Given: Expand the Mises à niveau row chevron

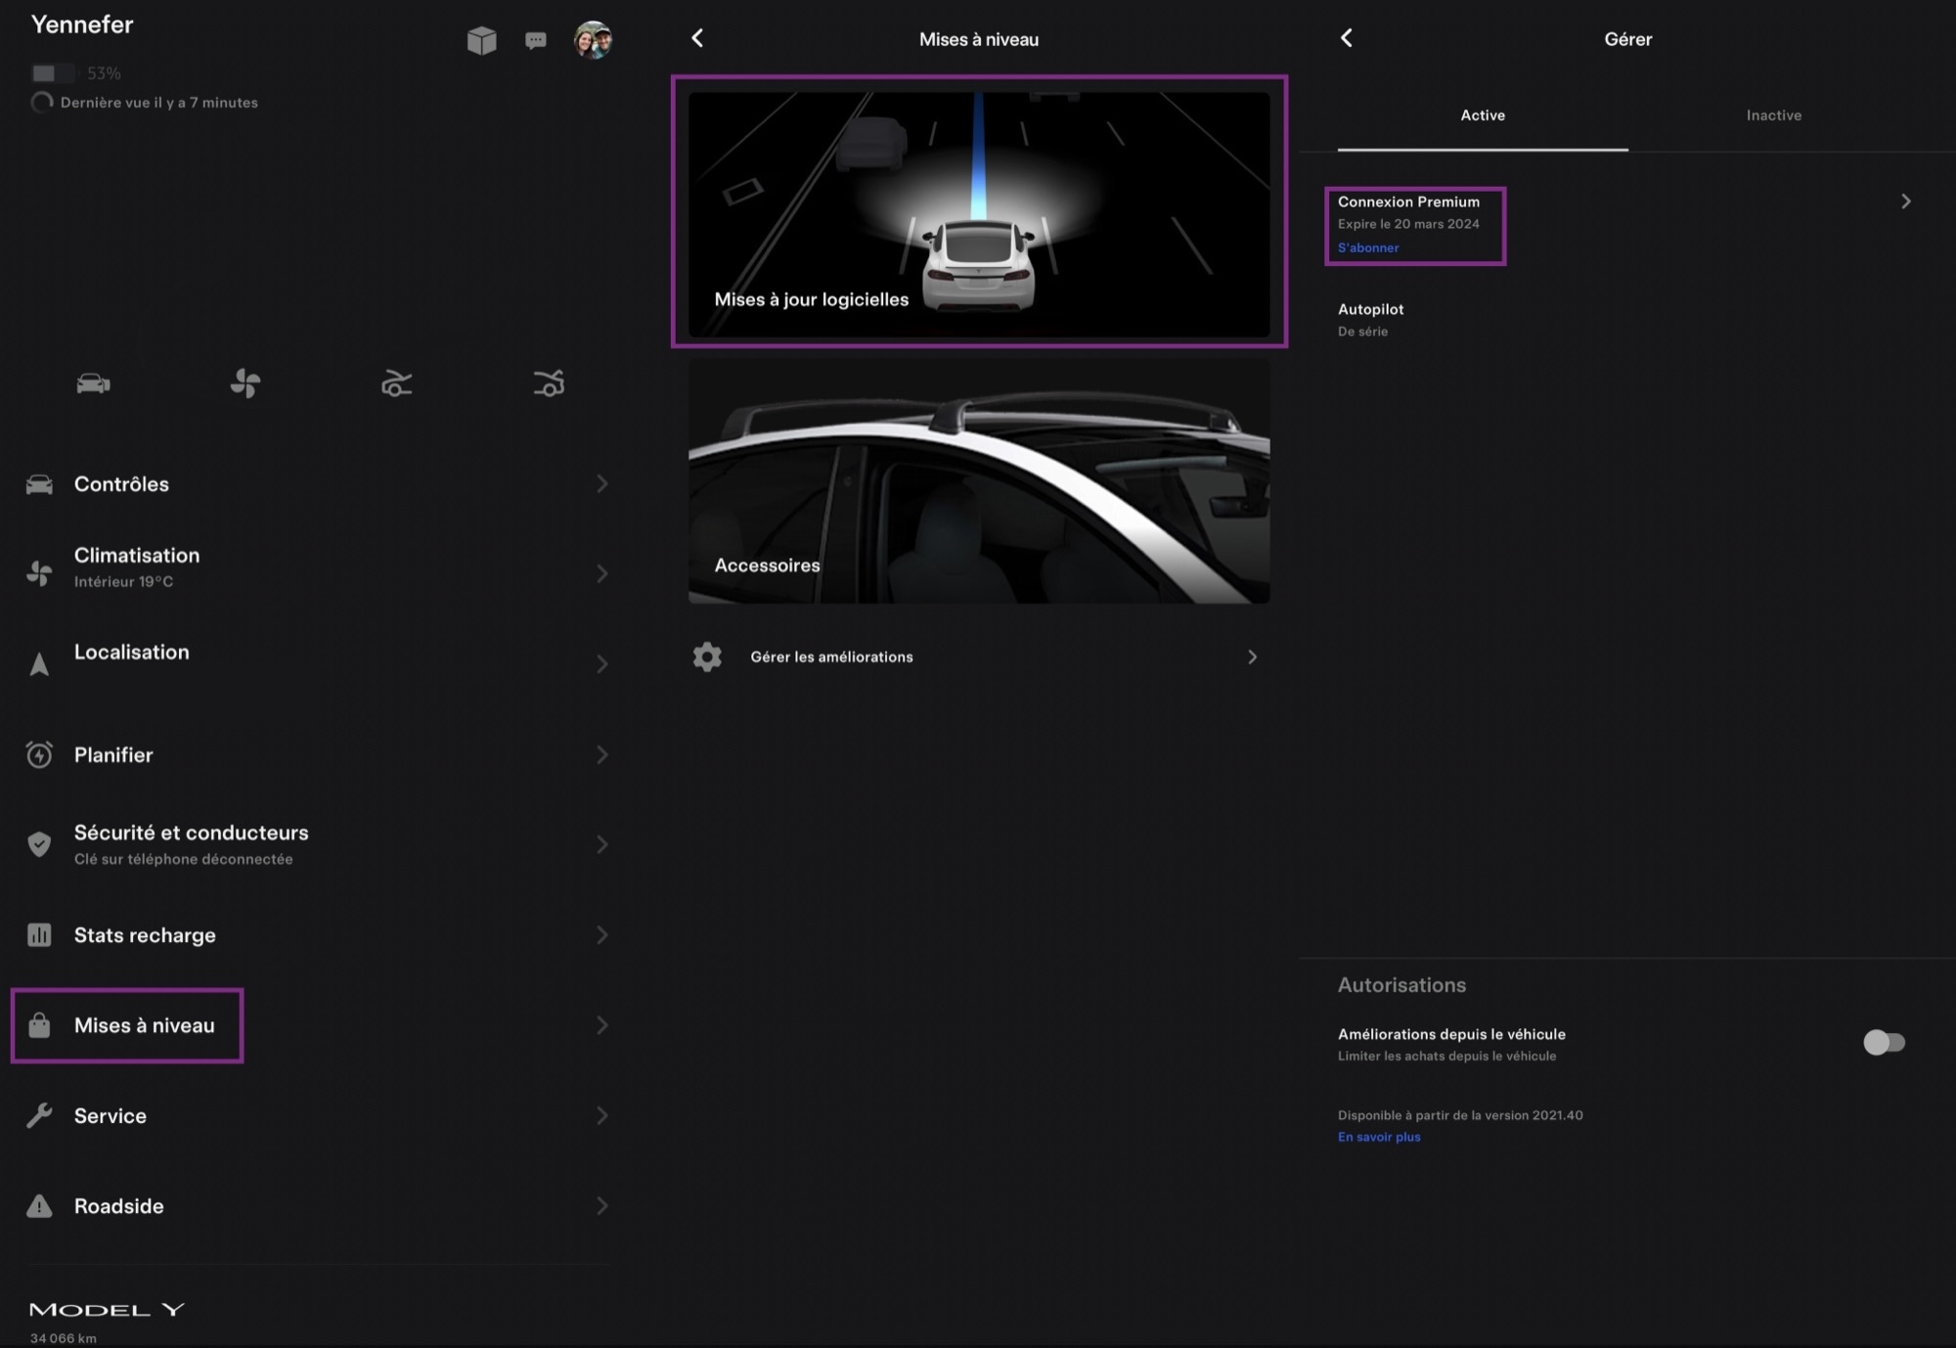Looking at the screenshot, I should (x=602, y=1025).
